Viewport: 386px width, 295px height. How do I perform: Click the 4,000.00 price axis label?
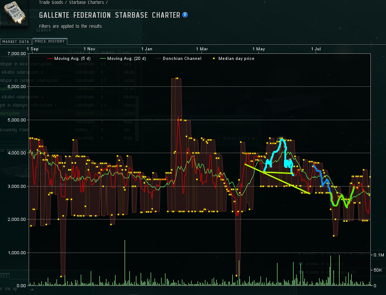[x=17, y=153]
